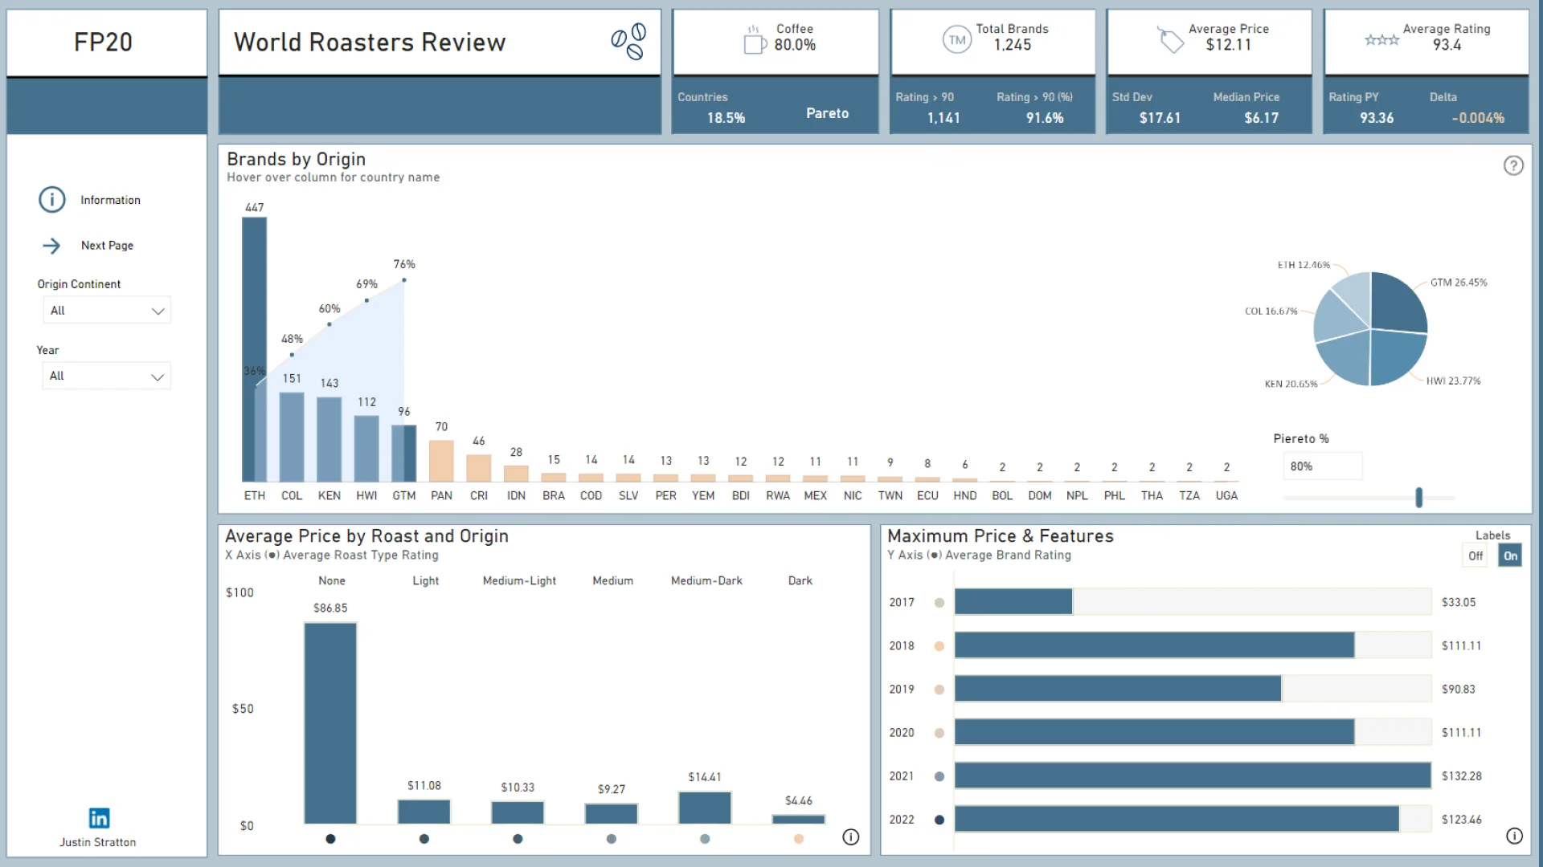Turn labels On

1510,556
